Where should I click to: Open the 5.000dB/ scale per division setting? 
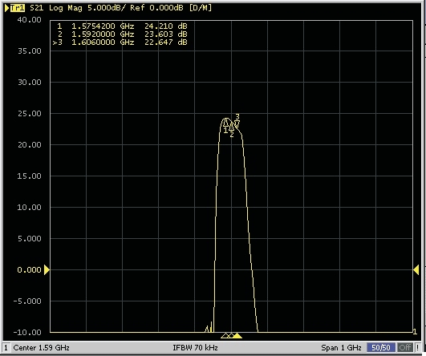[x=106, y=8]
